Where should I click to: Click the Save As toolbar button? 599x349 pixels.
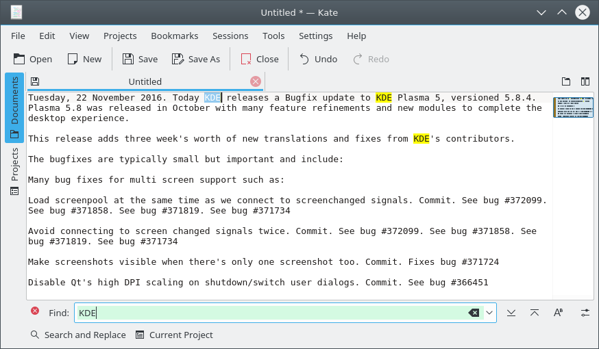(x=196, y=59)
